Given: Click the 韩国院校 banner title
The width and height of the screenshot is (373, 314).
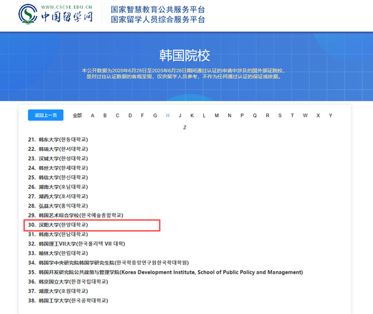Looking at the screenshot, I should click(184, 56).
